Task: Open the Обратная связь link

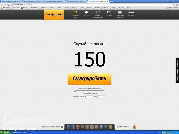Action: [x=124, y=127]
